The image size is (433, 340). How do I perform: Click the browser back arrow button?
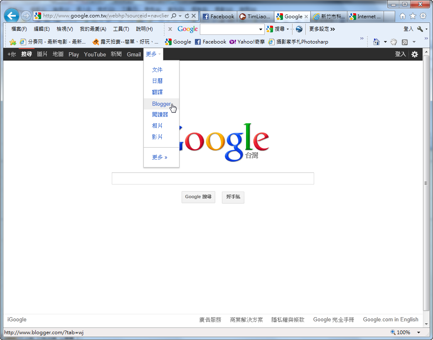[x=12, y=16]
